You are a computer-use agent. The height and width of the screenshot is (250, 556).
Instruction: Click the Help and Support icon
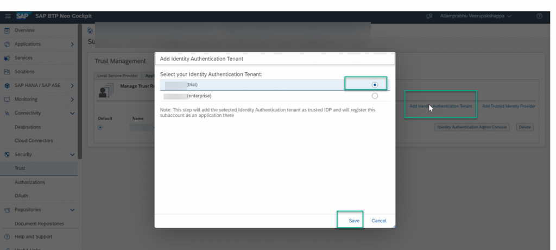7,237
